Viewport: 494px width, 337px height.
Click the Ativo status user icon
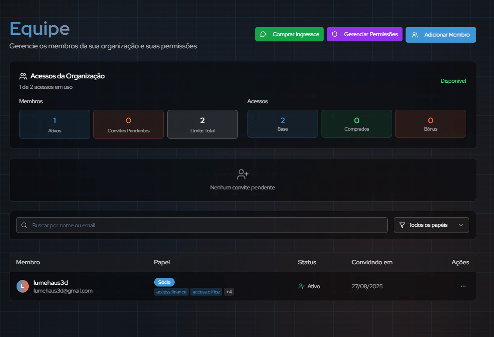coord(301,286)
